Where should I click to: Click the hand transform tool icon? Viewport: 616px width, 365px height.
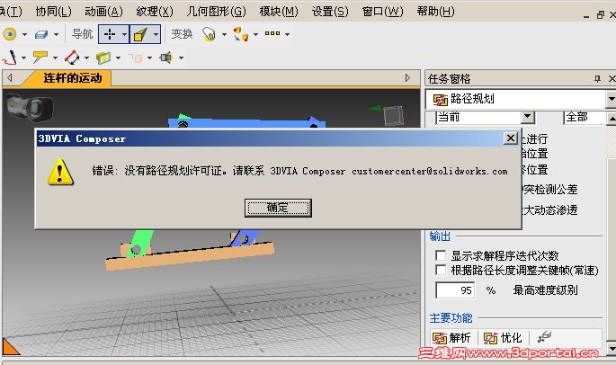pos(209,34)
